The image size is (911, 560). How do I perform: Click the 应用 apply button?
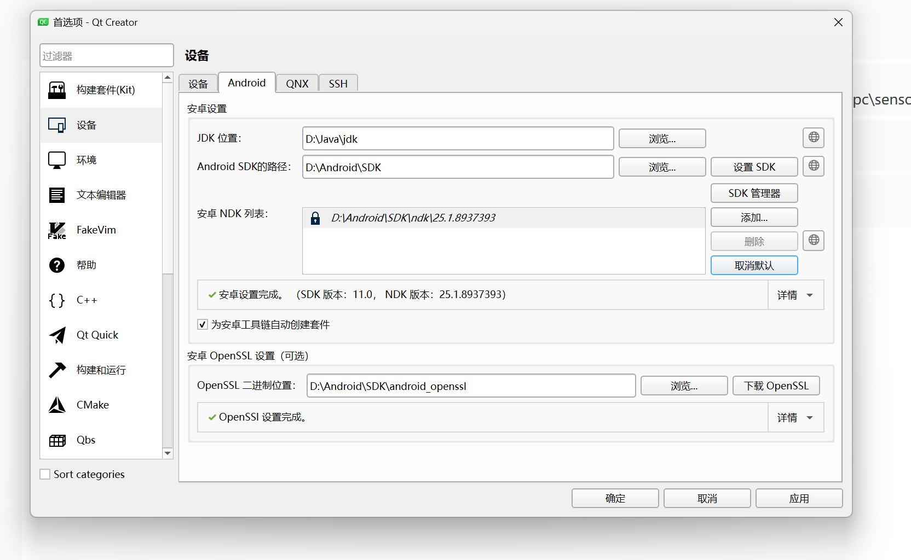pos(799,499)
